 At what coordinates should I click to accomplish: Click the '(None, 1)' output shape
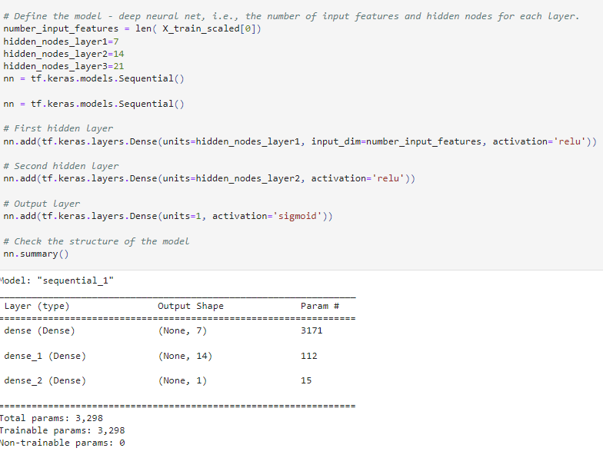[183, 381]
